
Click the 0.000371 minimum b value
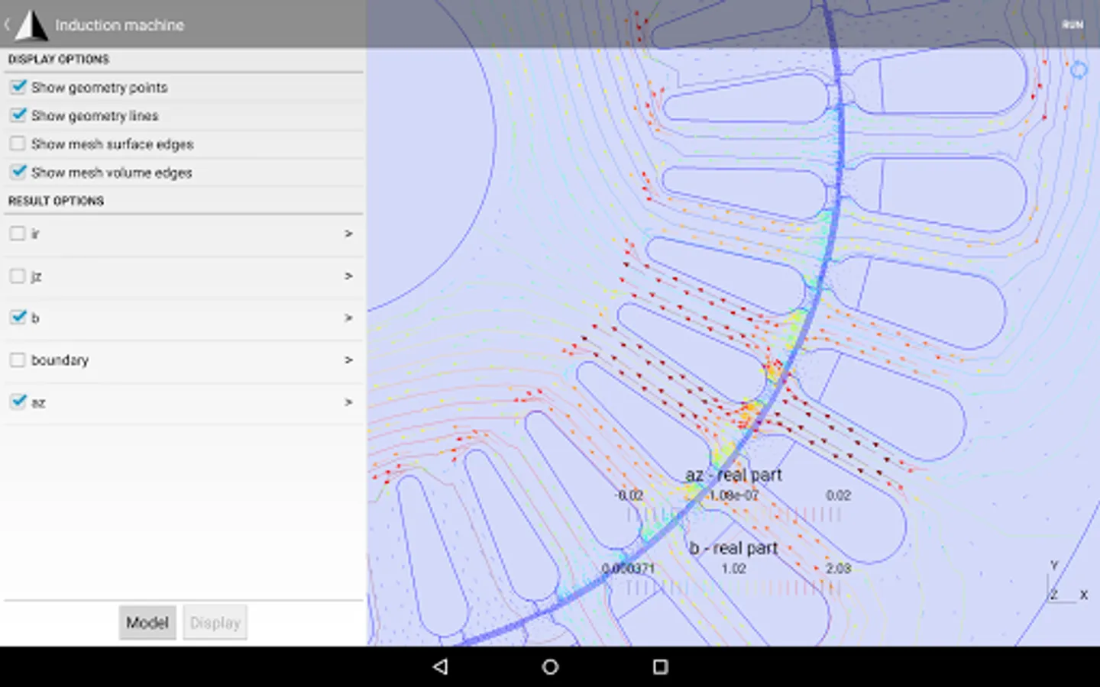click(628, 569)
